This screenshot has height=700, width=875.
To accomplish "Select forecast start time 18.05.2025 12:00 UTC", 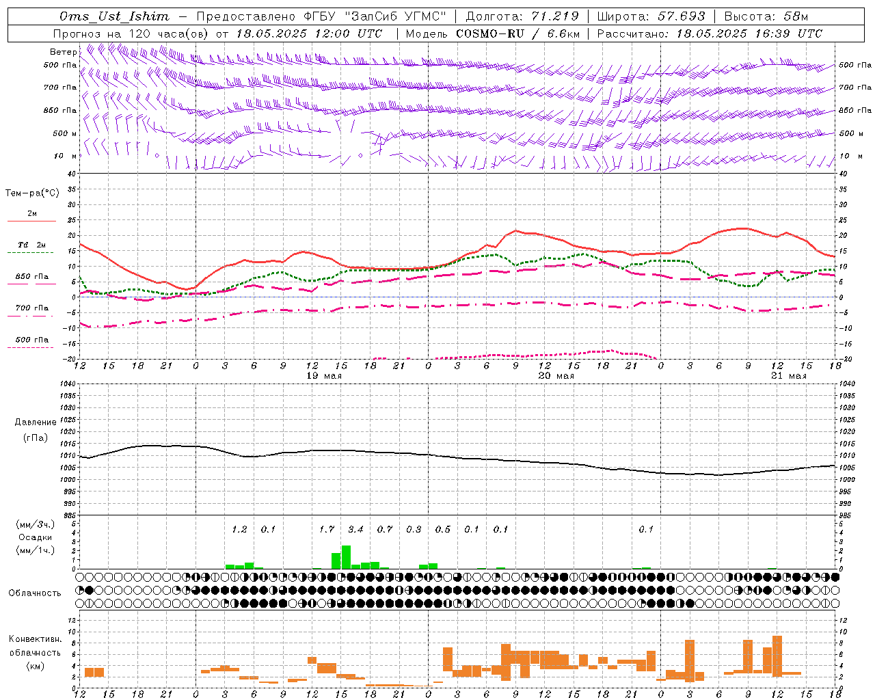I will click(309, 33).
